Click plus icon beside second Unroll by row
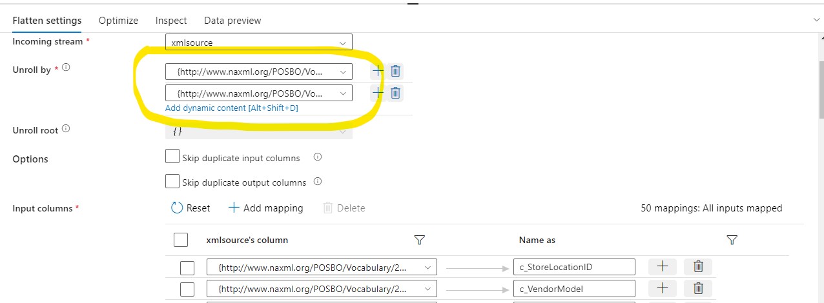 378,93
